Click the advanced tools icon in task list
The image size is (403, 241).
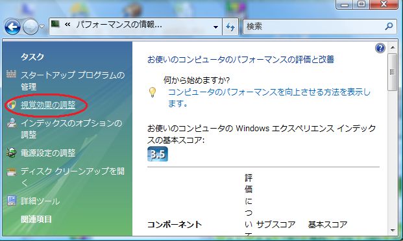click(12, 201)
